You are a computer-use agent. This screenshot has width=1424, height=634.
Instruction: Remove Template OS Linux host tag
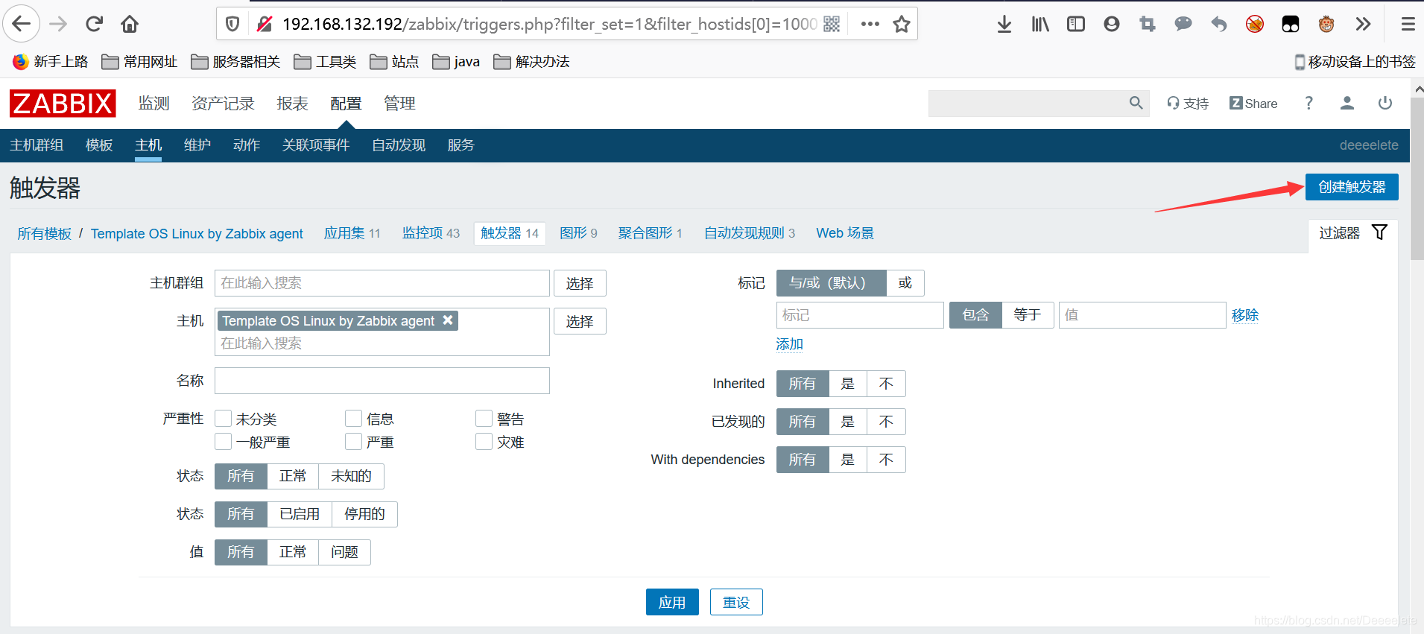(x=448, y=320)
